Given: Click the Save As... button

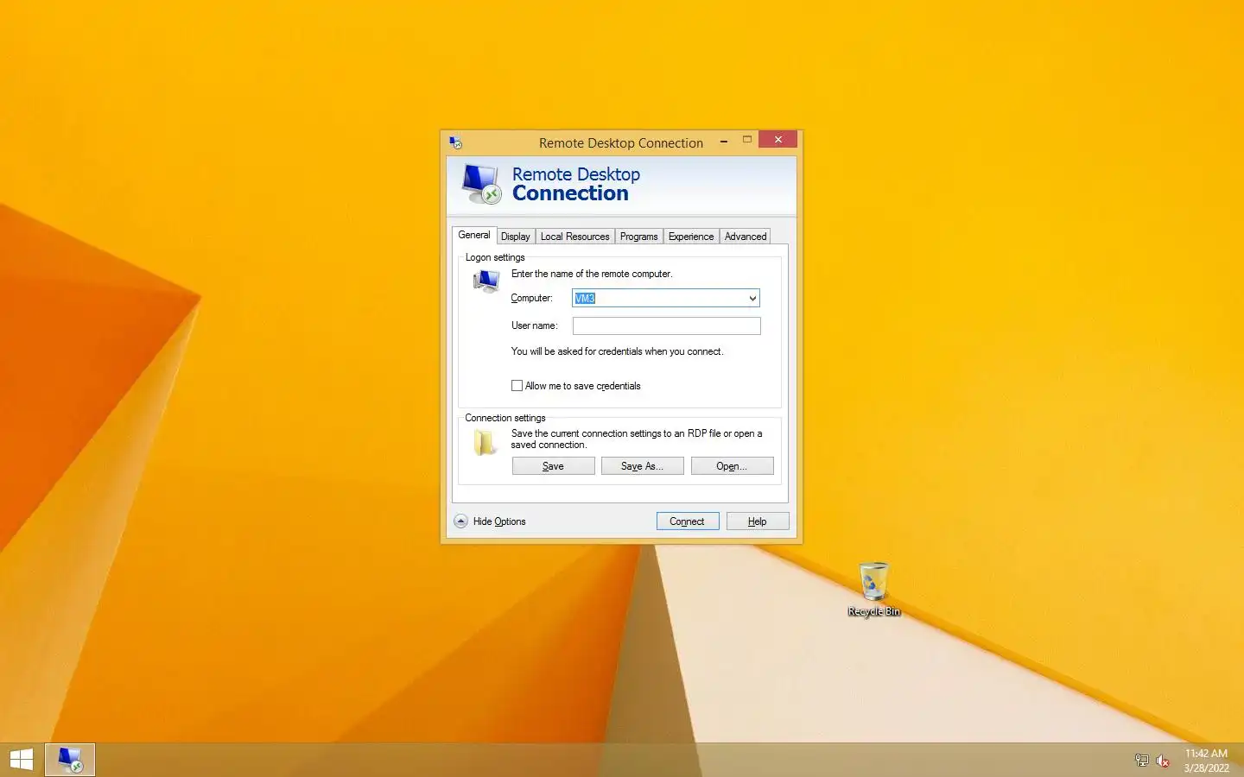Looking at the screenshot, I should [642, 466].
